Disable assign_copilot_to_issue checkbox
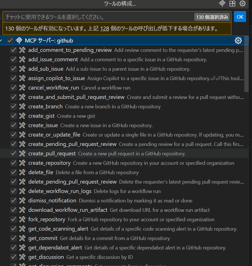The width and height of the screenshot is (252, 266). coord(13,78)
